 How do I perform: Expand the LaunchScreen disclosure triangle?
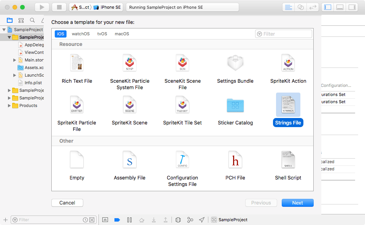click(x=14, y=75)
